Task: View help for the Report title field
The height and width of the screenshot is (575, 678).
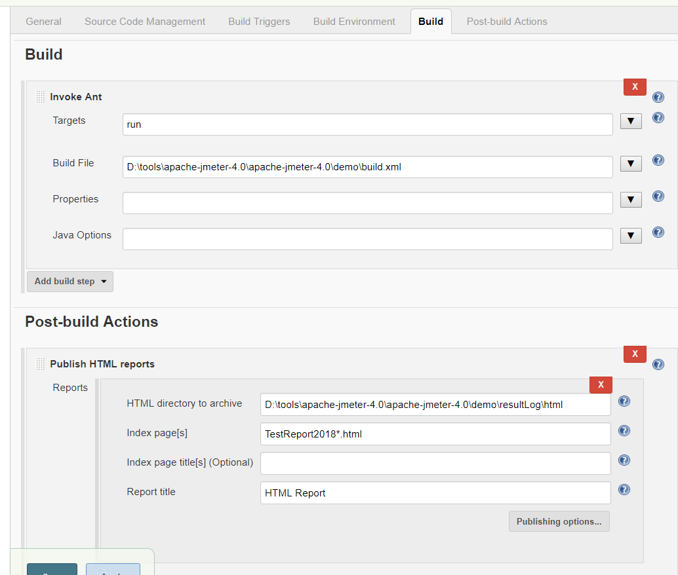Action: [x=624, y=489]
